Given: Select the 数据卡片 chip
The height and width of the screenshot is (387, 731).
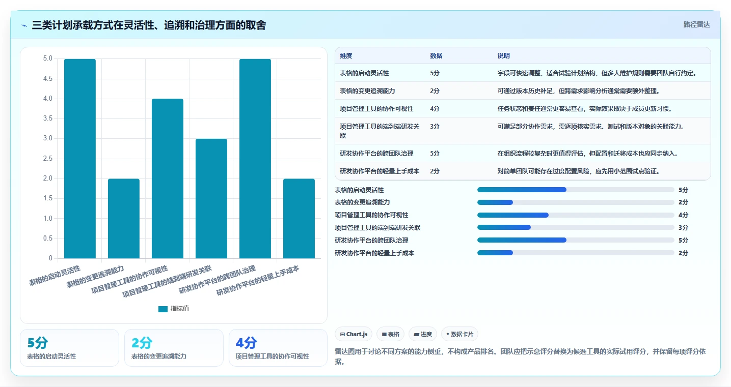Looking at the screenshot, I should 459,334.
